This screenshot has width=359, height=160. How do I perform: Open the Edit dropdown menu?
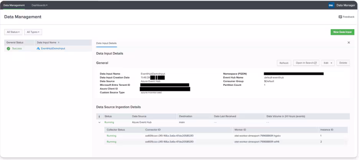[328, 63]
